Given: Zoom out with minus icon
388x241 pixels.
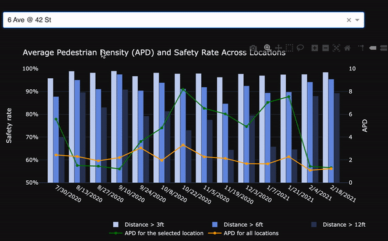Looking at the screenshot, I should pyautogui.click(x=325, y=48).
